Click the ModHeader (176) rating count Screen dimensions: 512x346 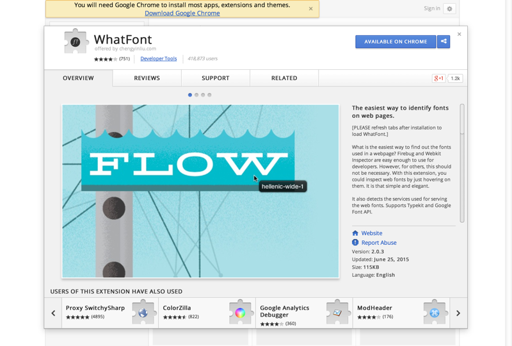pos(388,317)
